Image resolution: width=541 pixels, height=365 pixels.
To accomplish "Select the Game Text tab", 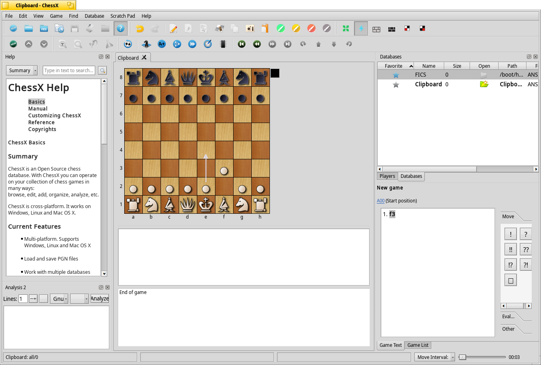I will (x=391, y=345).
